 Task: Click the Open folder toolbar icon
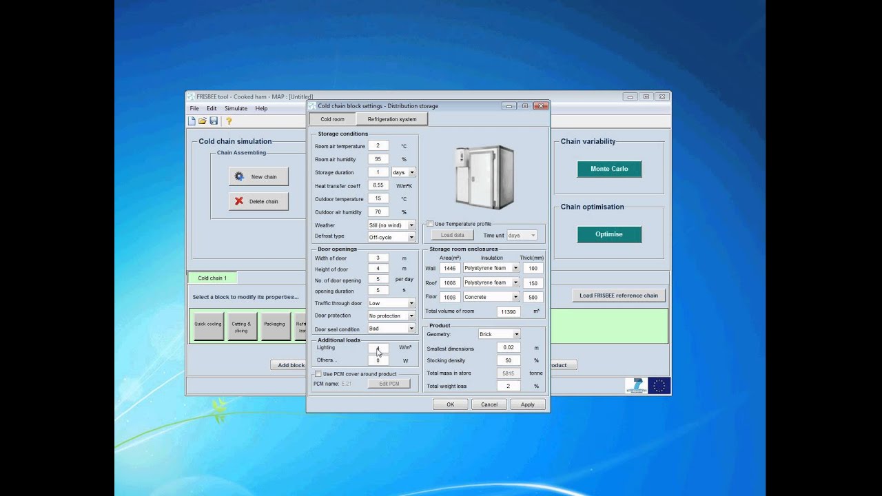[203, 121]
